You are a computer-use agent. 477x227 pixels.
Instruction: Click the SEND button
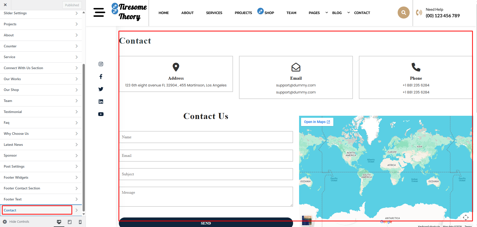click(x=206, y=222)
